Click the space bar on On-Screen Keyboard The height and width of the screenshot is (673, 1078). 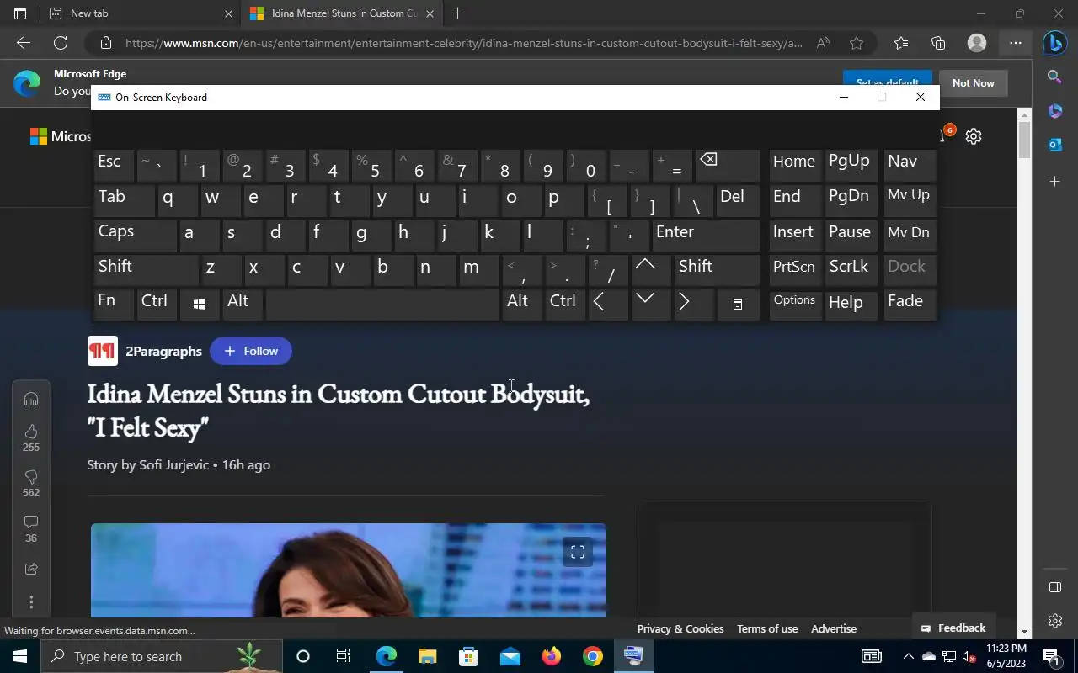[x=383, y=304]
